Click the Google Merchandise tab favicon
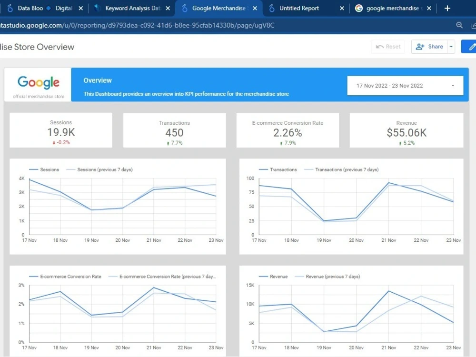The height and width of the screenshot is (357, 476). tap(185, 8)
